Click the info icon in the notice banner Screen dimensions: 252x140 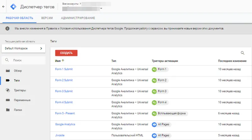[7, 29]
